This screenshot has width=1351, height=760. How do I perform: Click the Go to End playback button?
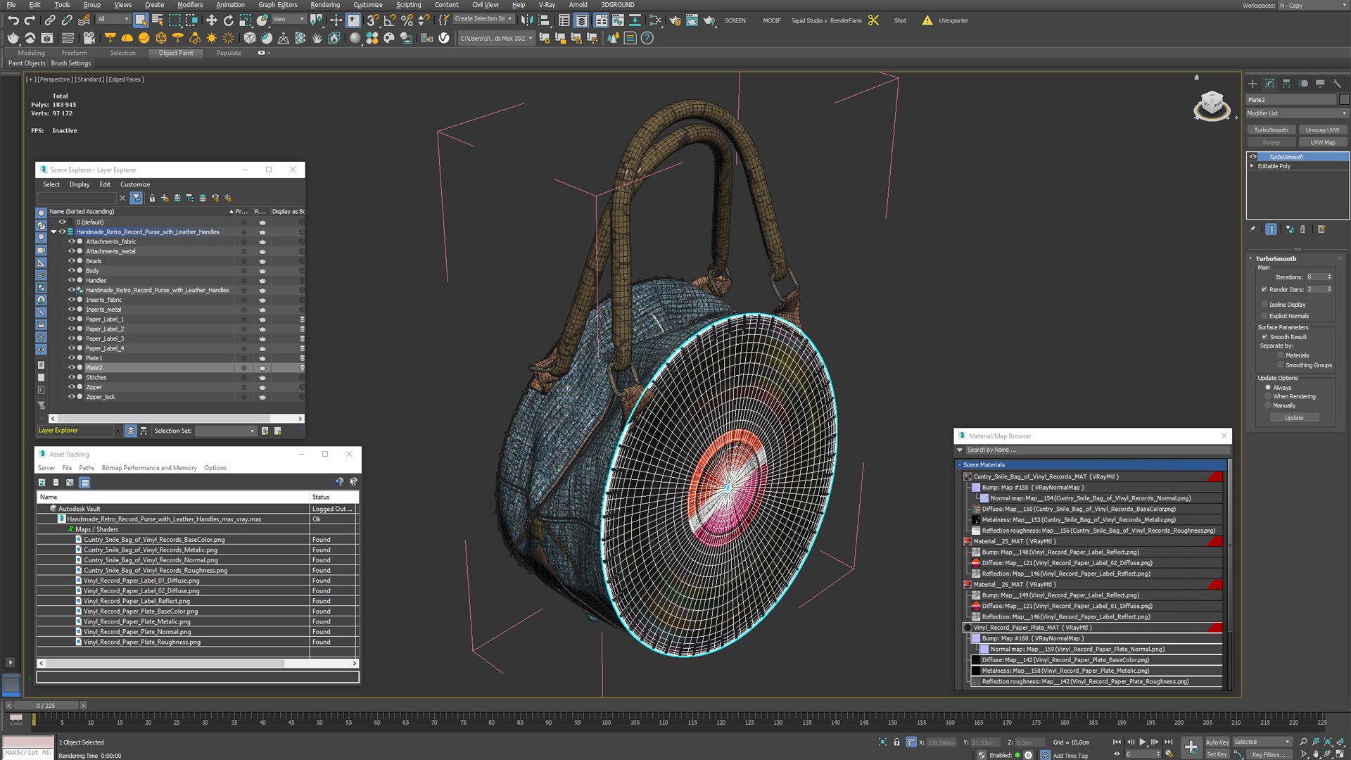coord(1169,742)
